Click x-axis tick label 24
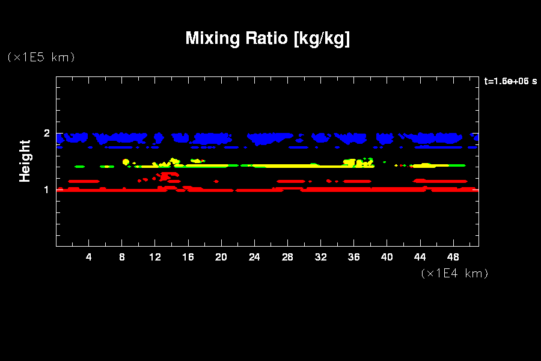 (x=254, y=257)
